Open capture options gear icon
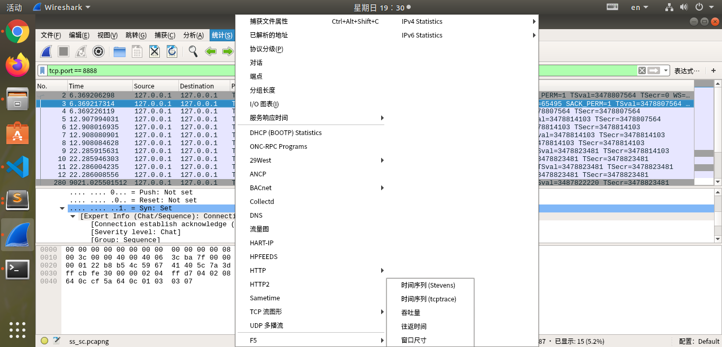 coord(98,51)
